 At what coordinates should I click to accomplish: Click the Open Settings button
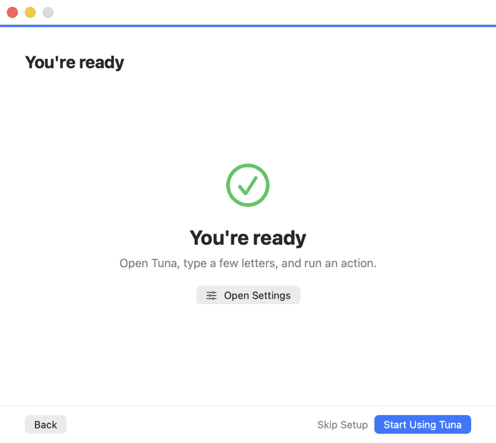coord(248,295)
